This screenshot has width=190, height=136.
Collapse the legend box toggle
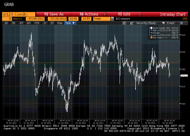coord(149,28)
